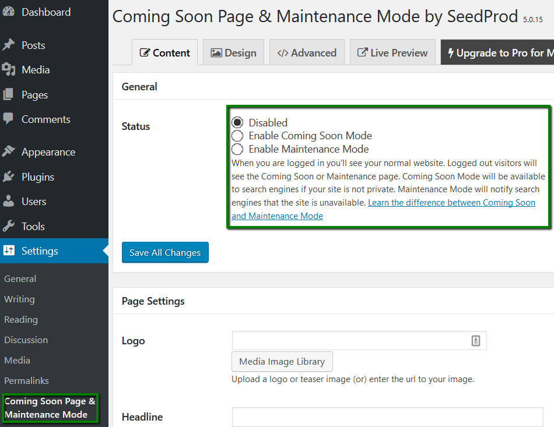Click the Media Image Library button
Viewport: 554px width, 427px height.
(282, 361)
